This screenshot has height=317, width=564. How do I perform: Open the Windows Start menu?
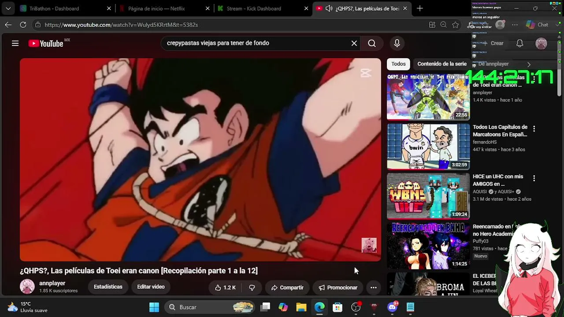click(154, 307)
